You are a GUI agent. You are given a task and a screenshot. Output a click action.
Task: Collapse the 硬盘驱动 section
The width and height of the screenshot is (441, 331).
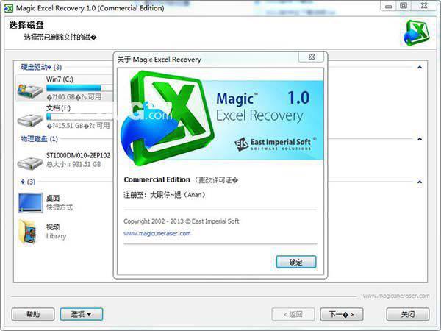(420, 67)
